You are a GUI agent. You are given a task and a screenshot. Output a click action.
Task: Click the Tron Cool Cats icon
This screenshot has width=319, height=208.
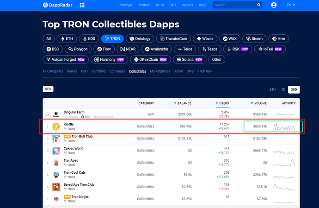pyautogui.click(x=56, y=175)
